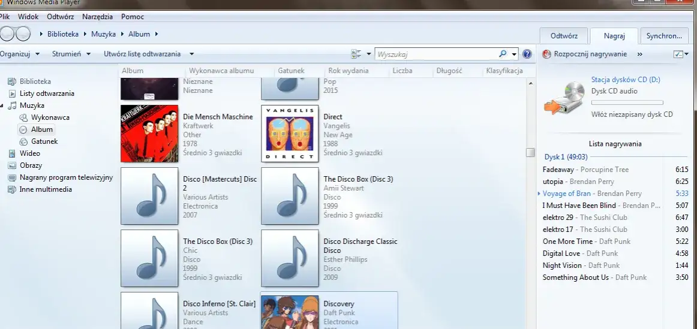Click the Stacja dysków CD (D:) link
Screen dimensions: 697x329
coord(626,80)
